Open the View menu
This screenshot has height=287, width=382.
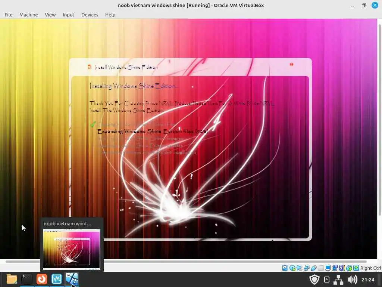pos(50,15)
